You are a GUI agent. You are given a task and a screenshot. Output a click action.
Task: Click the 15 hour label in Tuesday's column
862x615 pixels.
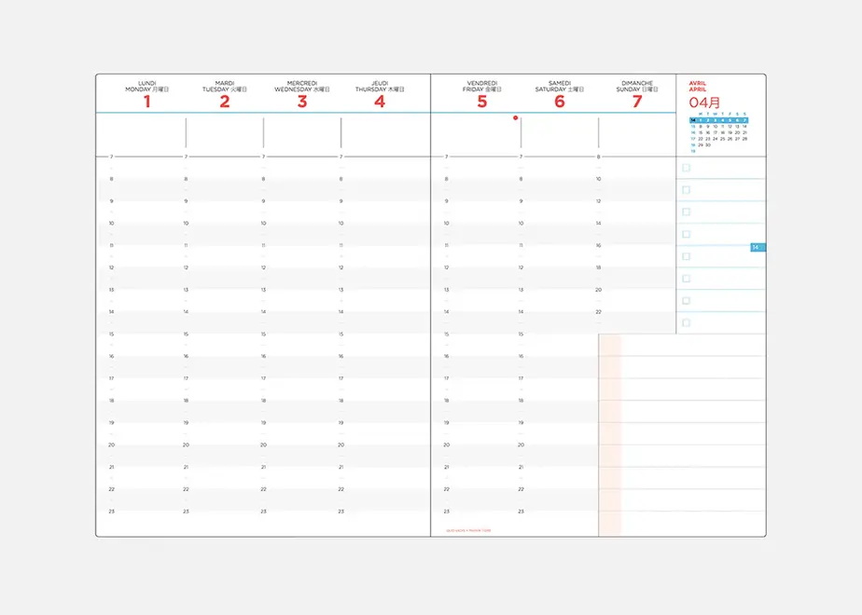[186, 334]
